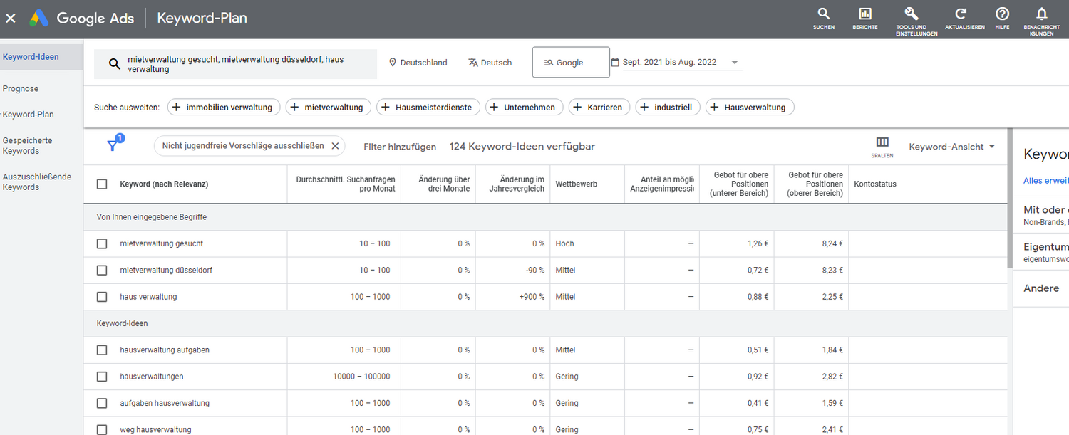Close Keyword-Plan with the X icon
This screenshot has height=435, width=1069.
tap(11, 19)
